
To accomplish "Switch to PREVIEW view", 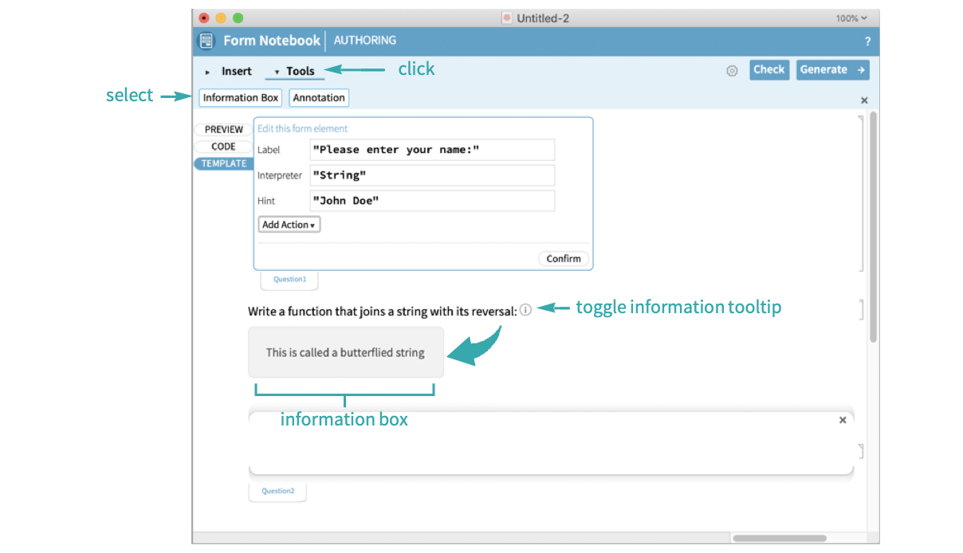I will click(223, 129).
